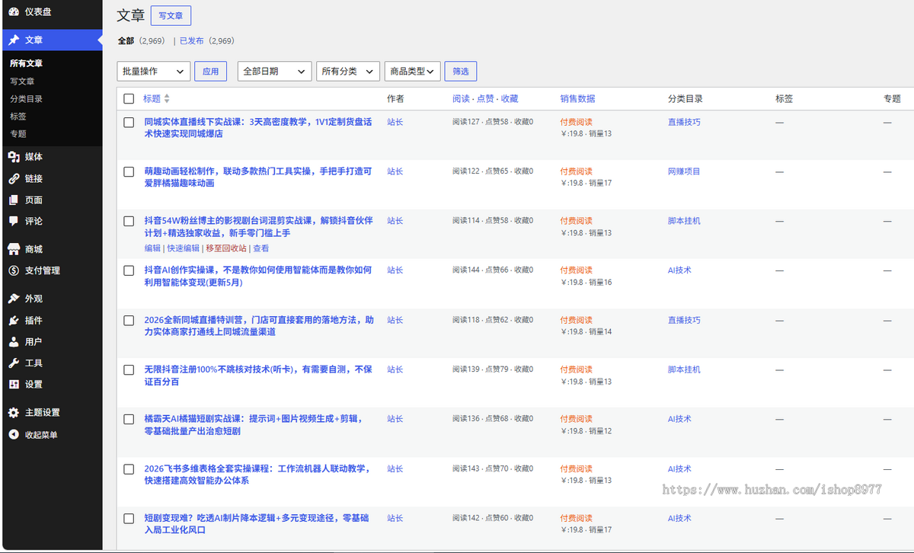Open 写文章 in the sidebar submenu
This screenshot has height=553, width=914.
(x=22, y=81)
